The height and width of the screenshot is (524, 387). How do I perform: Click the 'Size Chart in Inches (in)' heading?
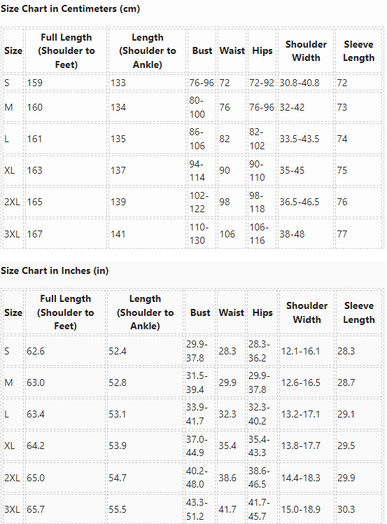(x=55, y=270)
